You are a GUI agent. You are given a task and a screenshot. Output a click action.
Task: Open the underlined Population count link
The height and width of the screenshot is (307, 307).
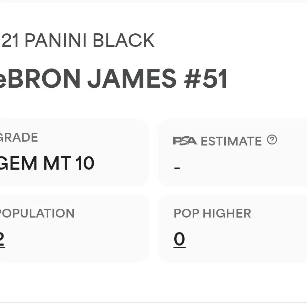click(2, 239)
